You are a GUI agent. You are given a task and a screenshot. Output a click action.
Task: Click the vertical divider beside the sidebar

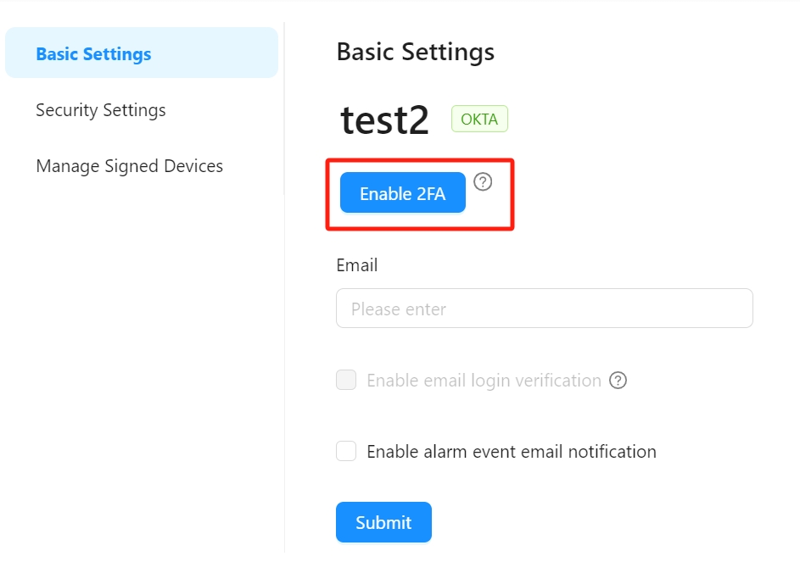point(284,339)
